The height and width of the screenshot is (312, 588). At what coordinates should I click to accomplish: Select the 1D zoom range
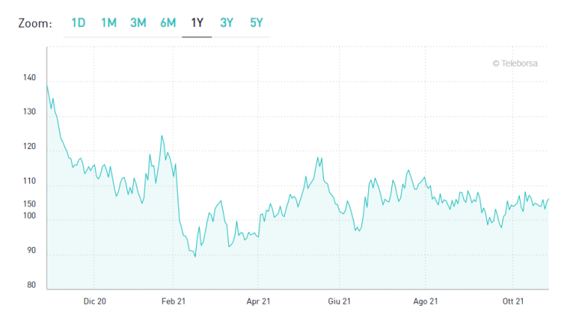click(x=78, y=23)
